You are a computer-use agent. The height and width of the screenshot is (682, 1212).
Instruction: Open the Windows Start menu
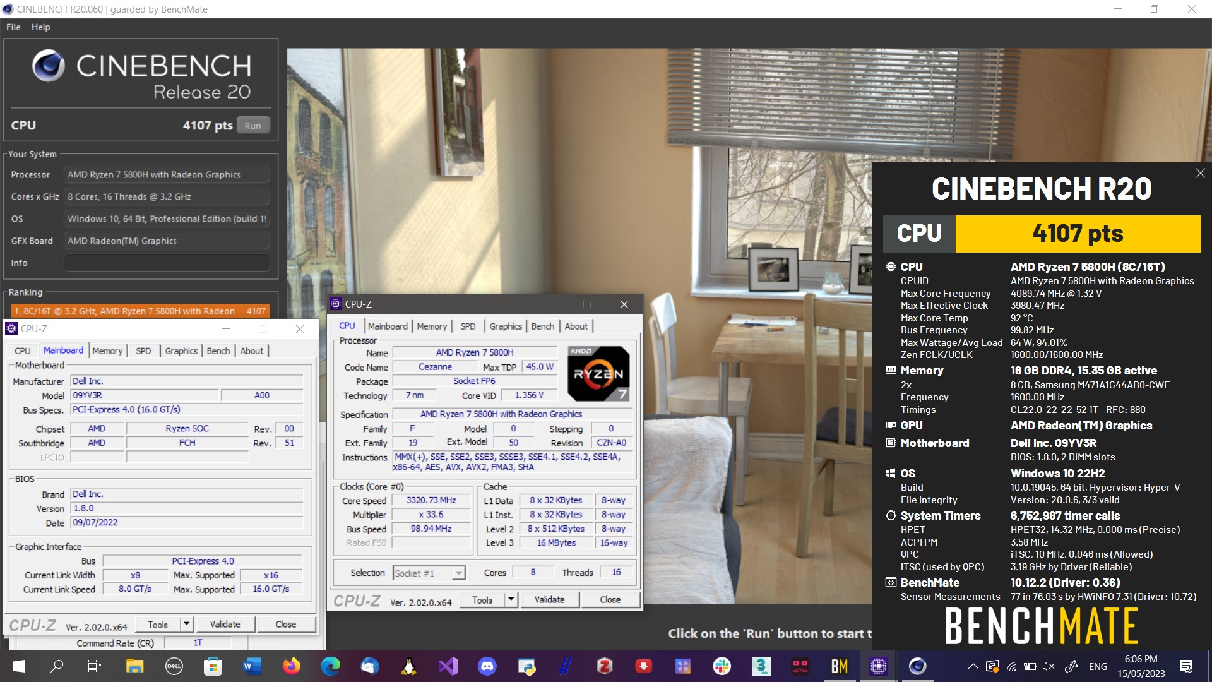(x=18, y=666)
